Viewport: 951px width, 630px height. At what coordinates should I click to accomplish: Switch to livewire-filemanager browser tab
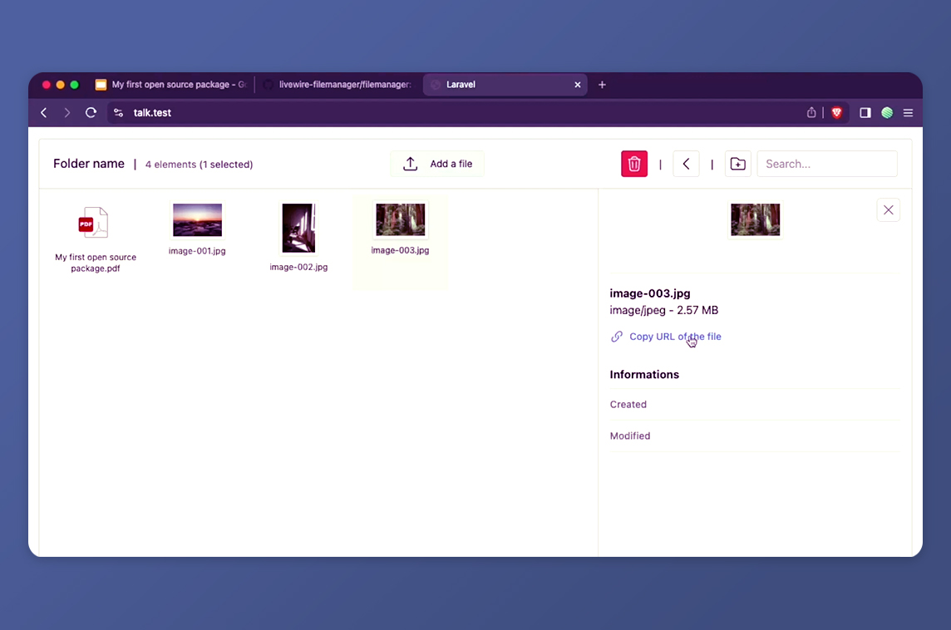(338, 85)
